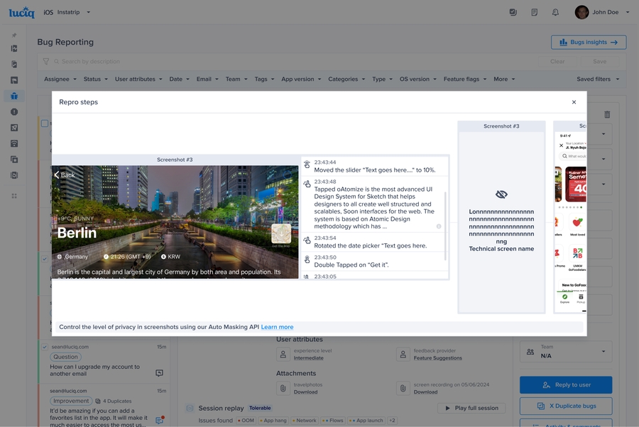The image size is (639, 427).
Task: Open the Saved filters menu
Action: (x=598, y=79)
